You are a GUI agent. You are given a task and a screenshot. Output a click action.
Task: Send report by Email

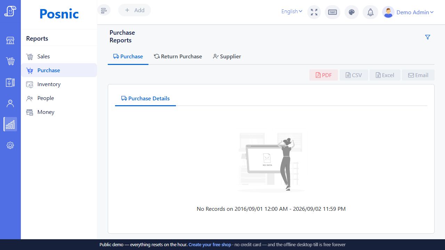point(418,75)
